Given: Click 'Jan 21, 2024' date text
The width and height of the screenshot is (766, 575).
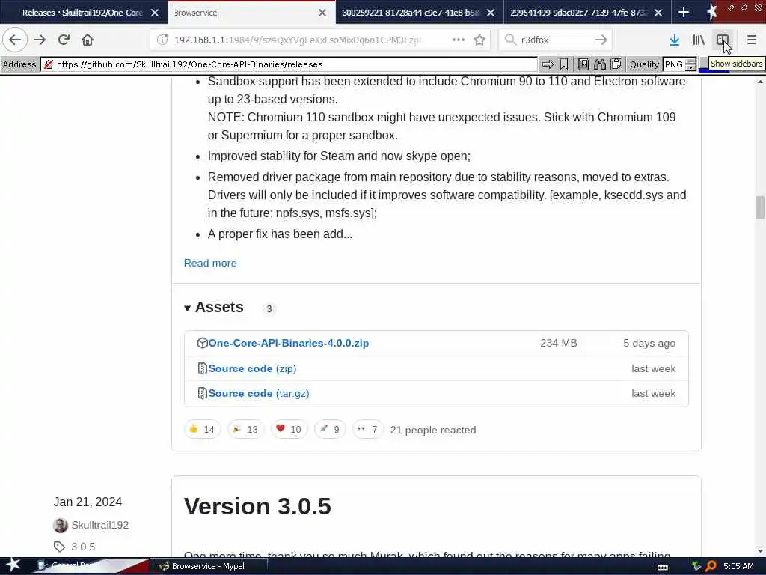Looking at the screenshot, I should (88, 502).
